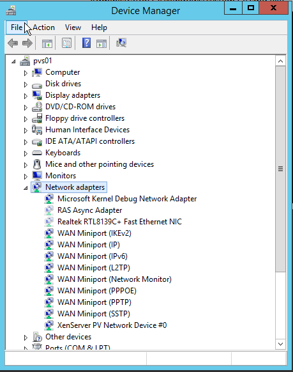
Task: Click the Realtek RTL8139C+ adapter icon
Action: point(49,222)
